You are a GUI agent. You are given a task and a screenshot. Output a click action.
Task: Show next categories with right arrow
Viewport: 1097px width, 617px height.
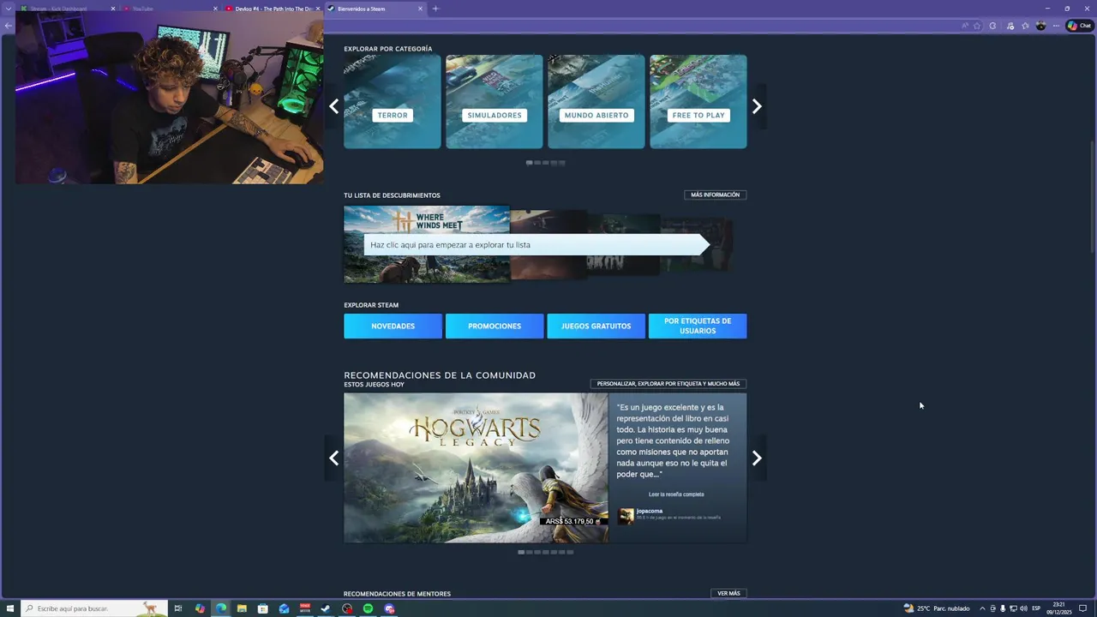(757, 106)
